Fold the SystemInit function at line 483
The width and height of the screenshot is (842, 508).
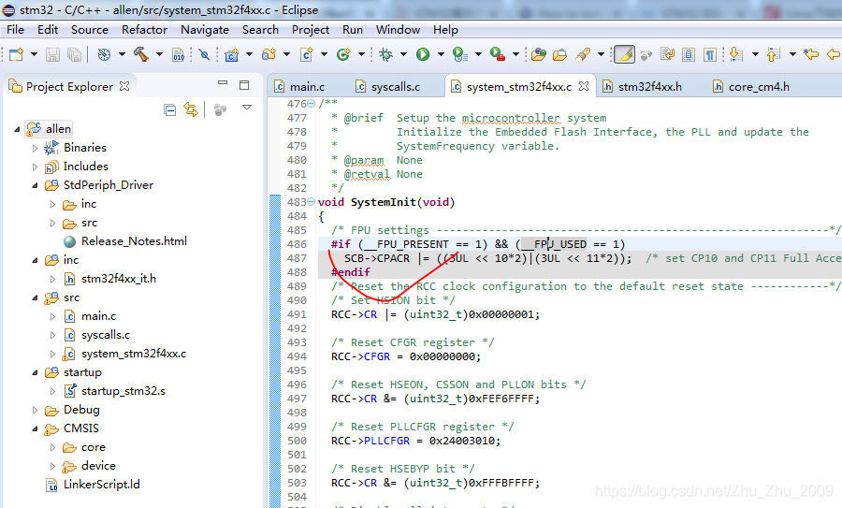coord(311,202)
